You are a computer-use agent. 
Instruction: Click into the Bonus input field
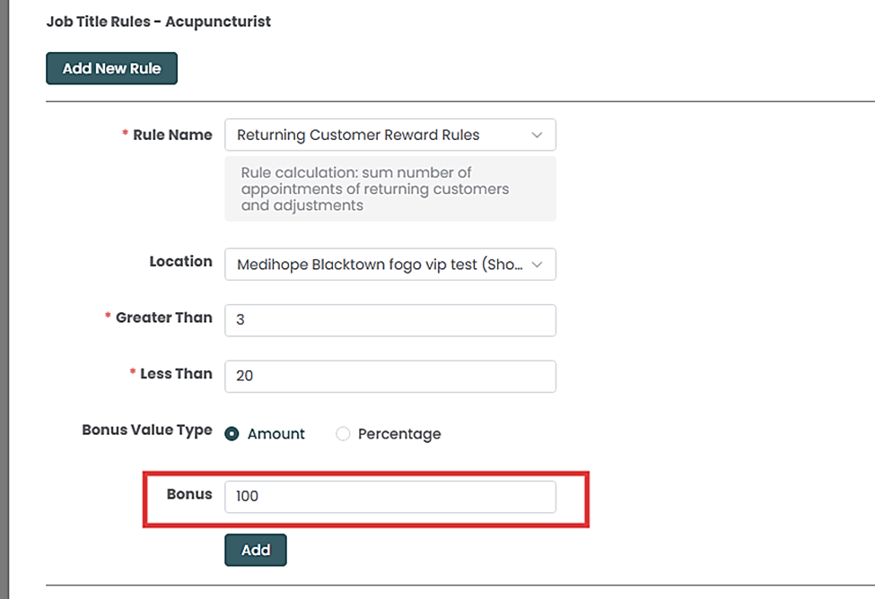click(x=389, y=496)
